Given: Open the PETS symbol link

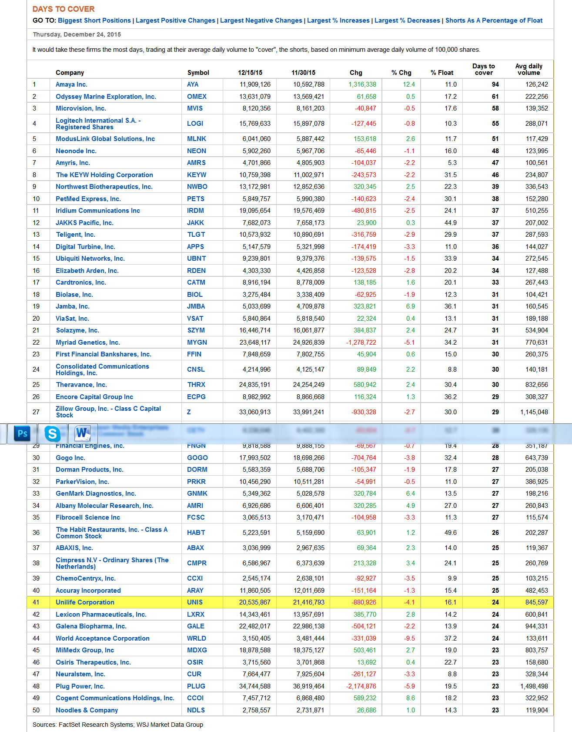Looking at the screenshot, I should click(x=196, y=199).
